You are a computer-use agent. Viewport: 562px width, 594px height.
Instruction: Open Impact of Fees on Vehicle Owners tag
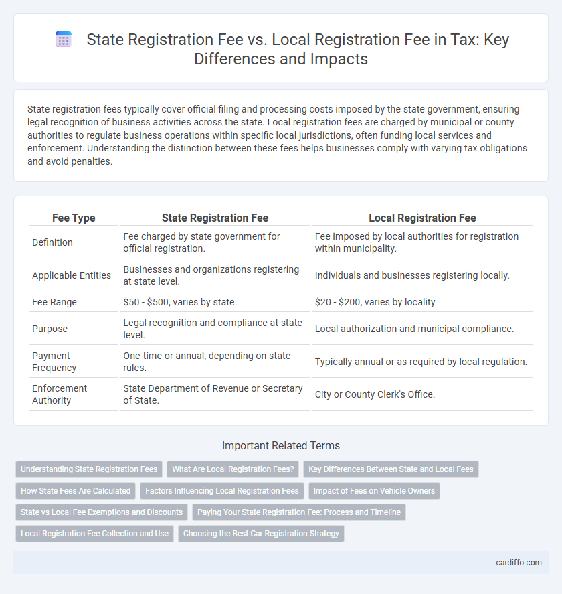374,491
